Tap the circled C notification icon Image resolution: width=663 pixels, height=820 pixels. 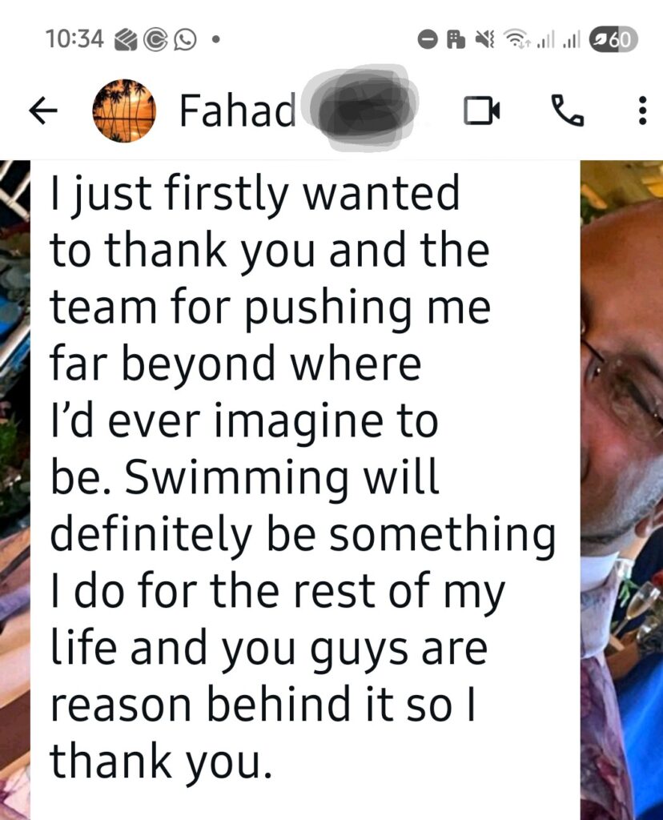[156, 39]
